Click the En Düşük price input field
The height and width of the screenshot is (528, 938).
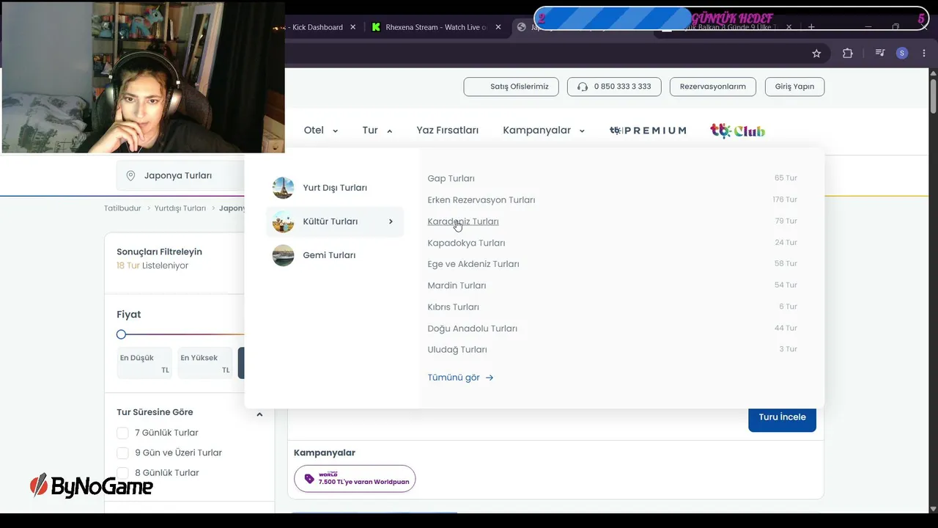click(x=144, y=363)
